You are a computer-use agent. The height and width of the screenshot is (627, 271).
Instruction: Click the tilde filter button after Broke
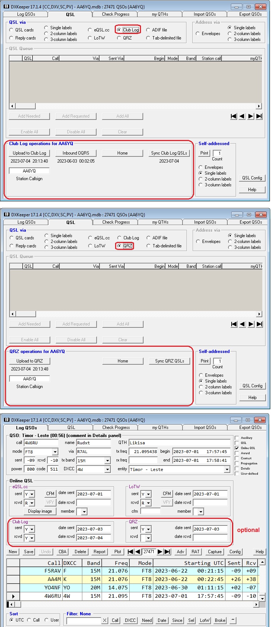233,620
